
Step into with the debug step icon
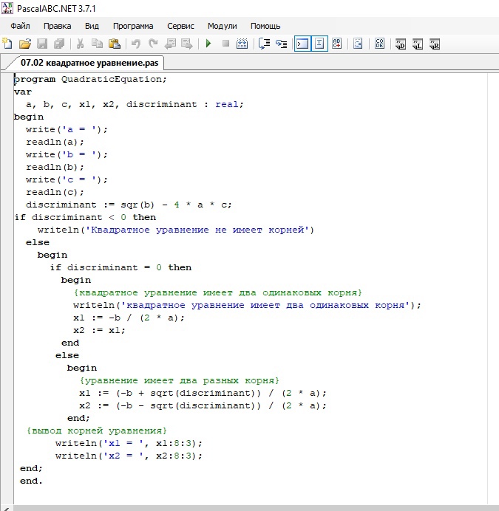pos(281,44)
